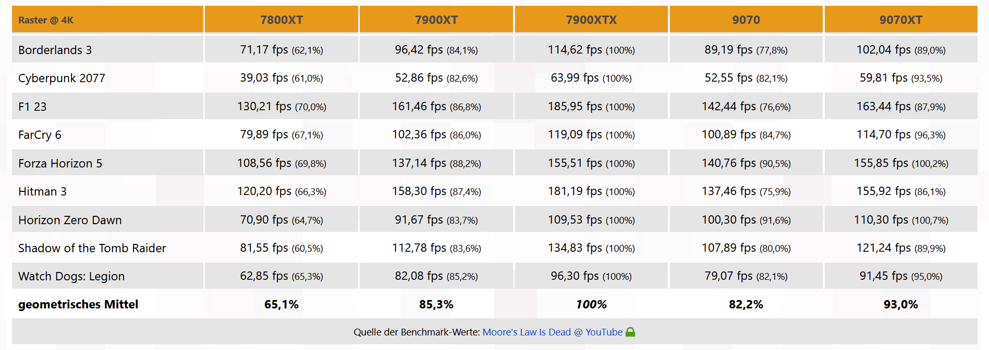Select the 9070XT column header

[x=901, y=20]
